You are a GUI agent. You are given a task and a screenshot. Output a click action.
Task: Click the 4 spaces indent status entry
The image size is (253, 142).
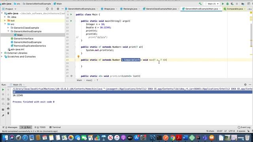click(241, 131)
